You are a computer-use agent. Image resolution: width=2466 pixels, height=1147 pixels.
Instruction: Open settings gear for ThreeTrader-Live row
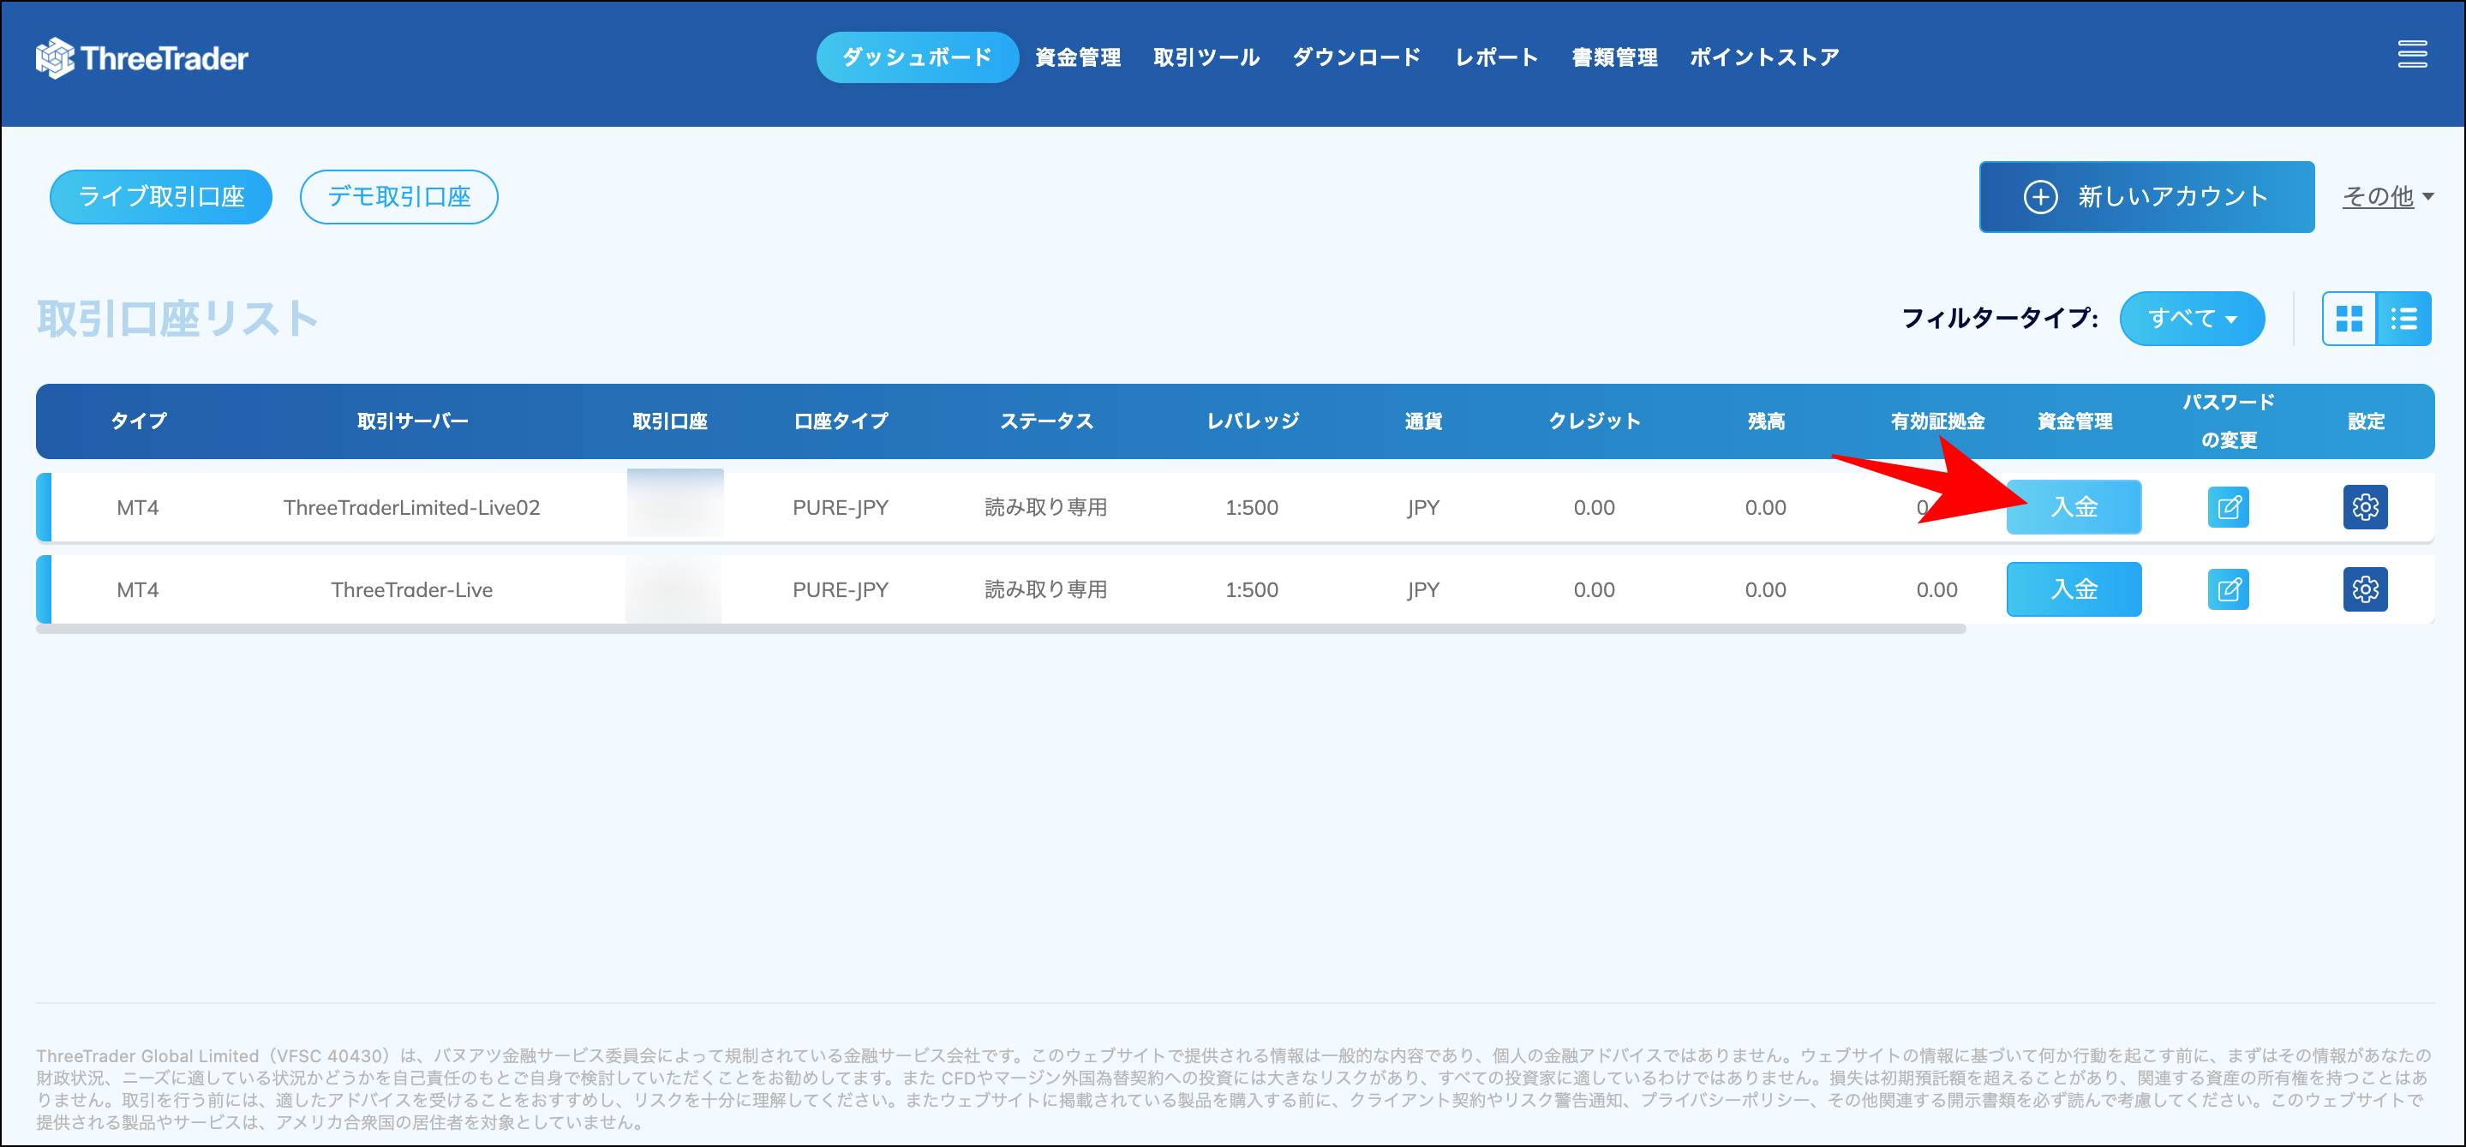tap(2366, 588)
